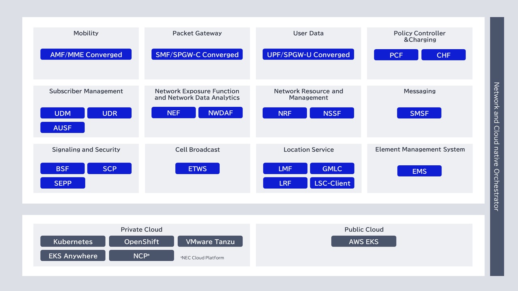This screenshot has height=291, width=518.
Task: Click the EKS Anywhere box
Action: tap(73, 256)
